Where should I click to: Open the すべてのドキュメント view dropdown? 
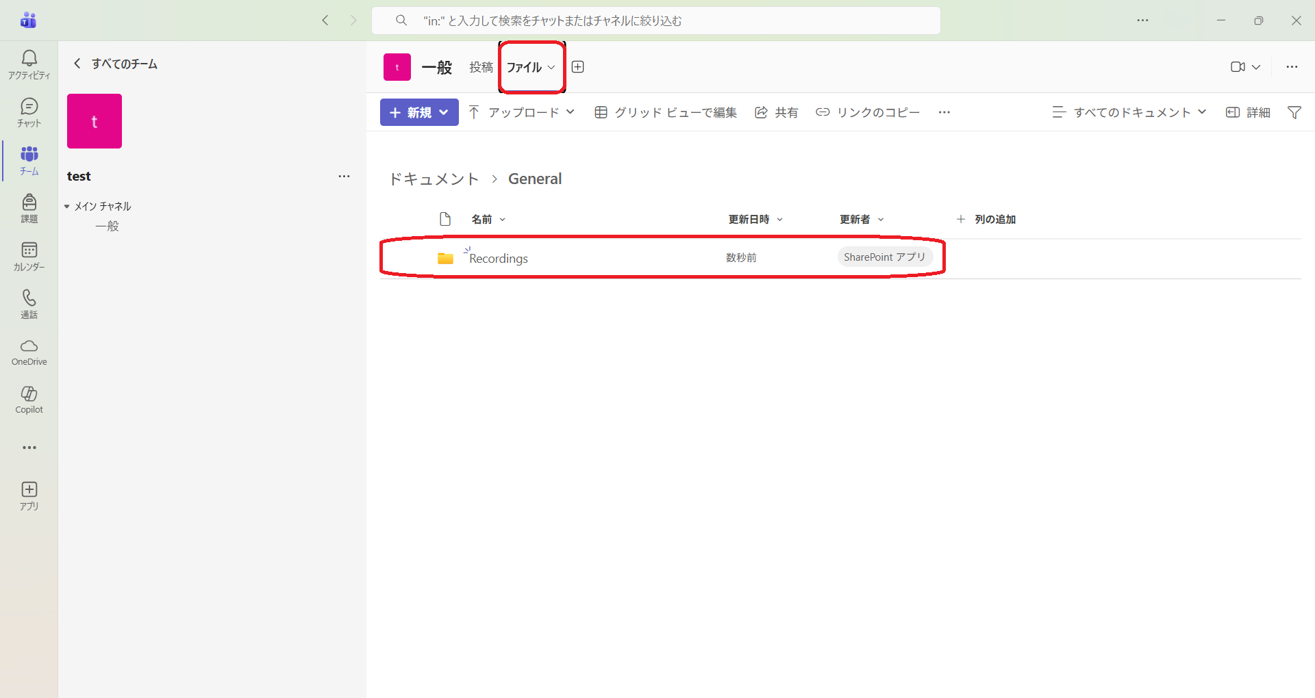click(1129, 112)
